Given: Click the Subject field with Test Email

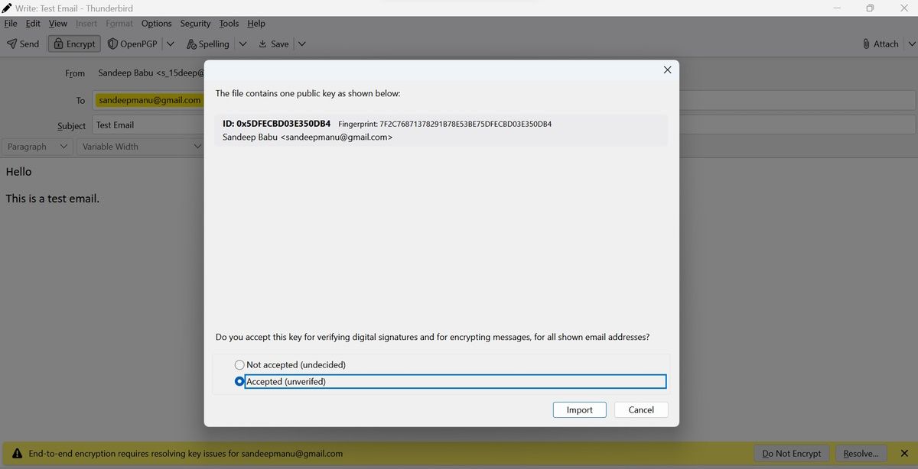Looking at the screenshot, I should click(x=504, y=125).
